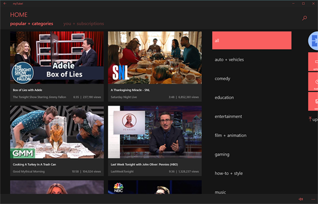Select the music category
The height and width of the screenshot is (204, 318).
pyautogui.click(x=220, y=192)
